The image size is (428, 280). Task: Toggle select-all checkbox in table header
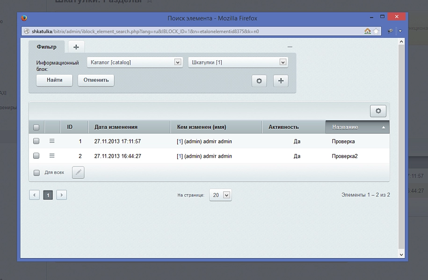(36, 127)
